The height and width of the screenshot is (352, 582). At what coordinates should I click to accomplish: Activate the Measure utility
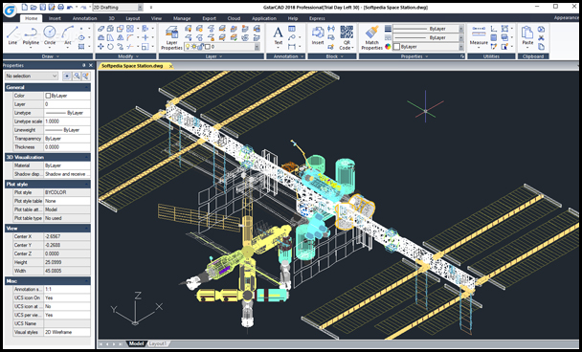(x=479, y=36)
